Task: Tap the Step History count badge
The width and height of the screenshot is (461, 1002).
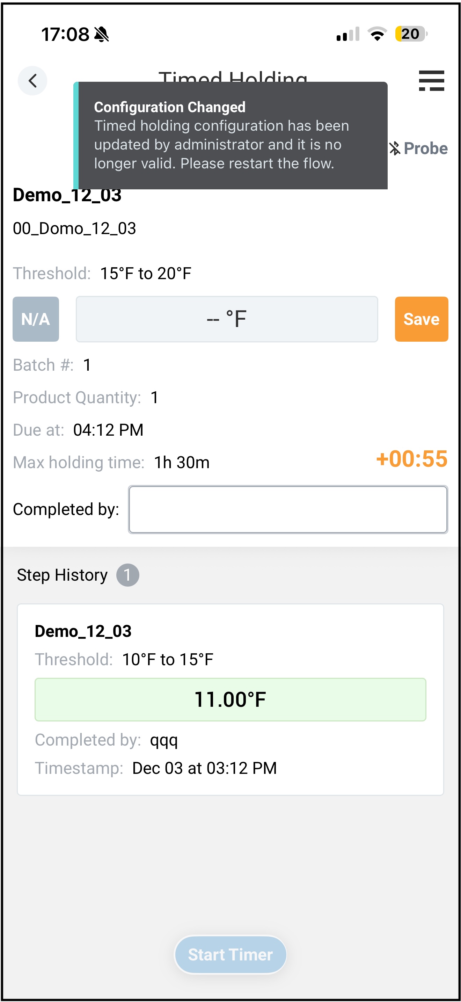Action: 127,575
